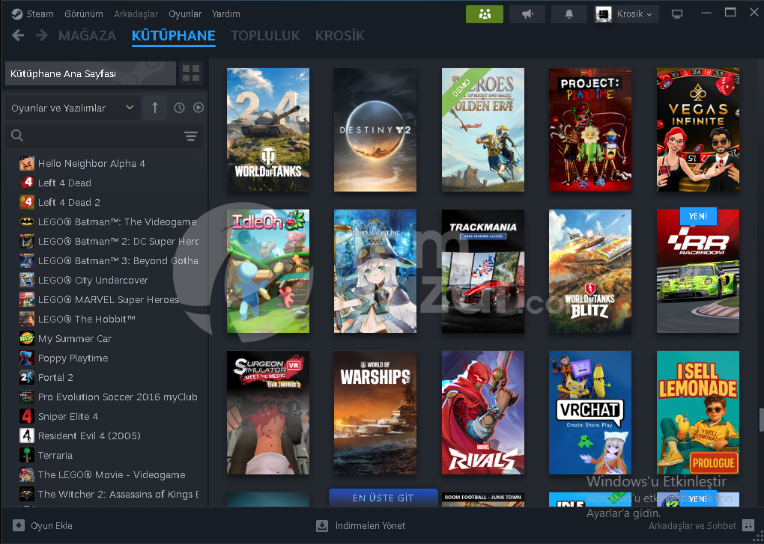Open Surgeon Simulator VR cover
This screenshot has height=544, width=764.
coord(268,412)
